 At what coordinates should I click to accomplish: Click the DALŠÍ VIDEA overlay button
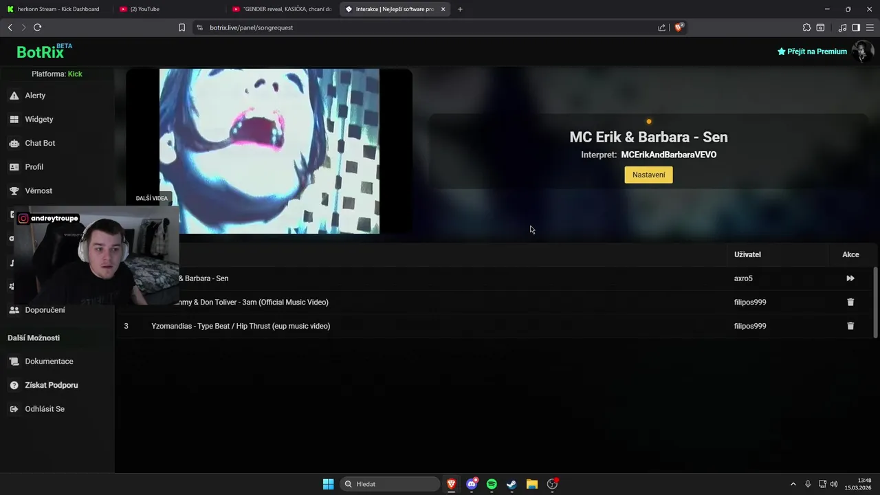click(x=152, y=198)
